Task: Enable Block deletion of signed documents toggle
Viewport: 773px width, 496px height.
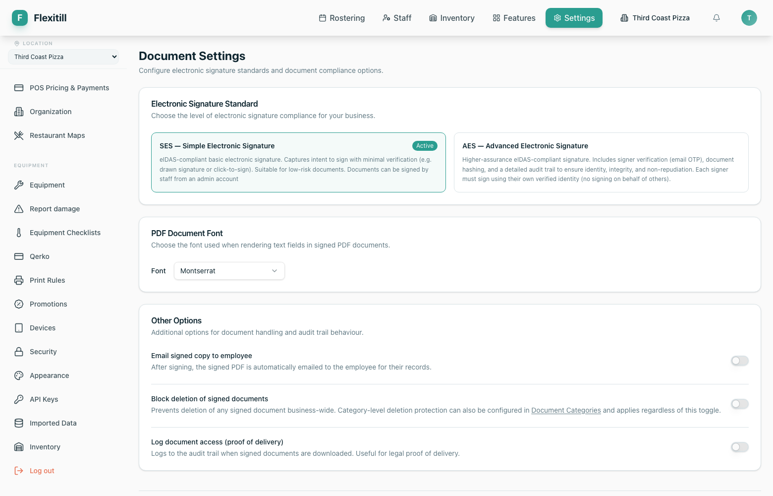Action: pyautogui.click(x=740, y=404)
